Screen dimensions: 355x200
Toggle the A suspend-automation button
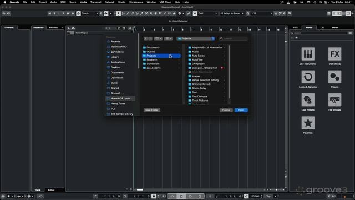73,13
